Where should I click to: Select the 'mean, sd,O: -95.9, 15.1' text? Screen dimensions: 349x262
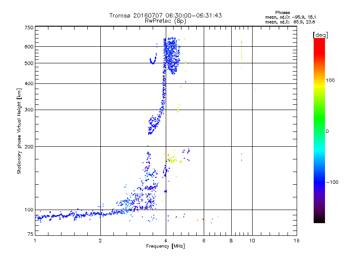pyautogui.click(x=291, y=17)
